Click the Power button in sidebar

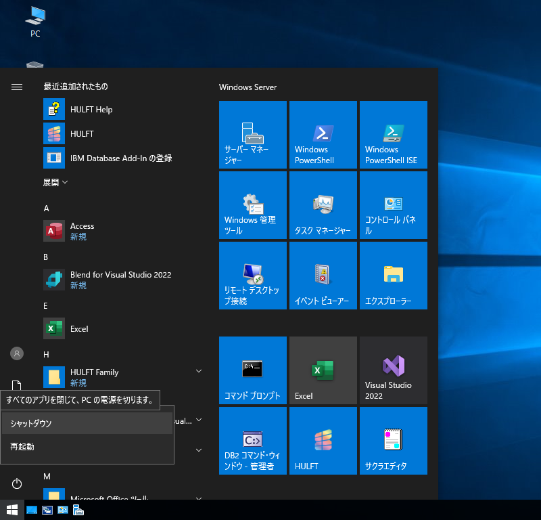coord(17,483)
